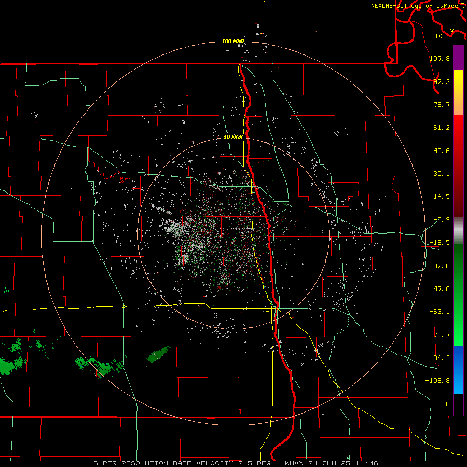Pick the purple segment of the color bar
The height and width of the screenshot is (467, 467).
tap(458, 58)
